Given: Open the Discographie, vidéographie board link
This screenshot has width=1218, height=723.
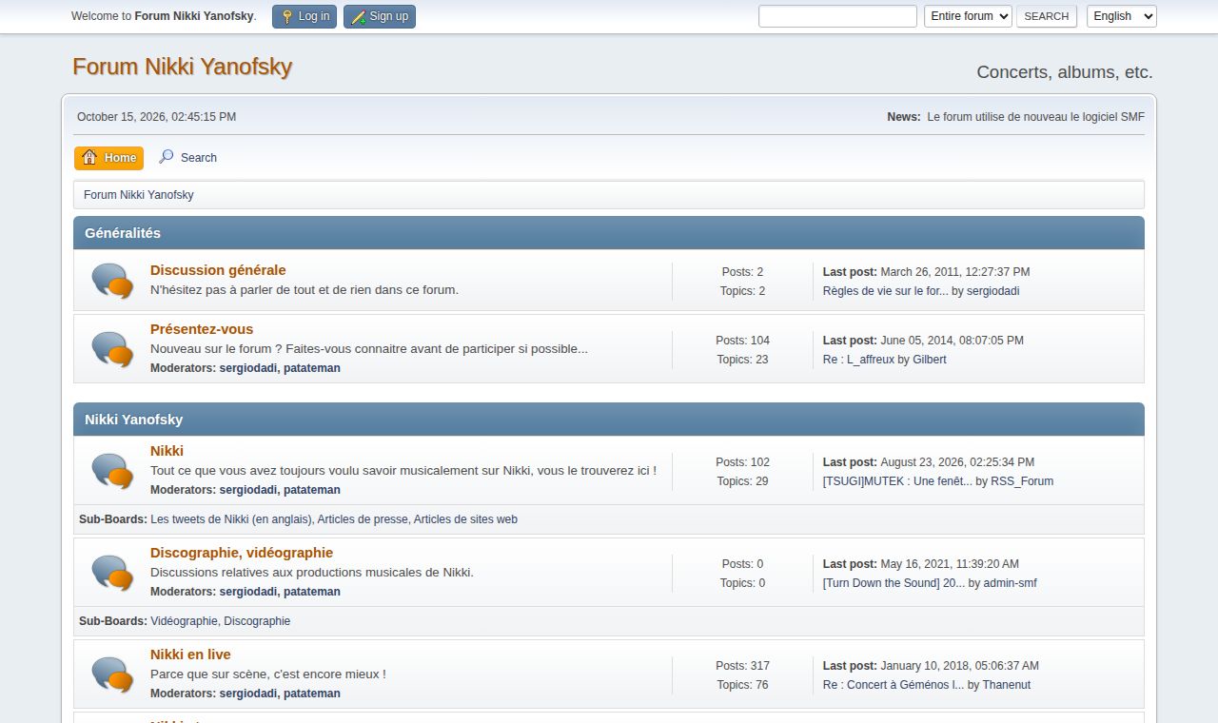Looking at the screenshot, I should (242, 553).
